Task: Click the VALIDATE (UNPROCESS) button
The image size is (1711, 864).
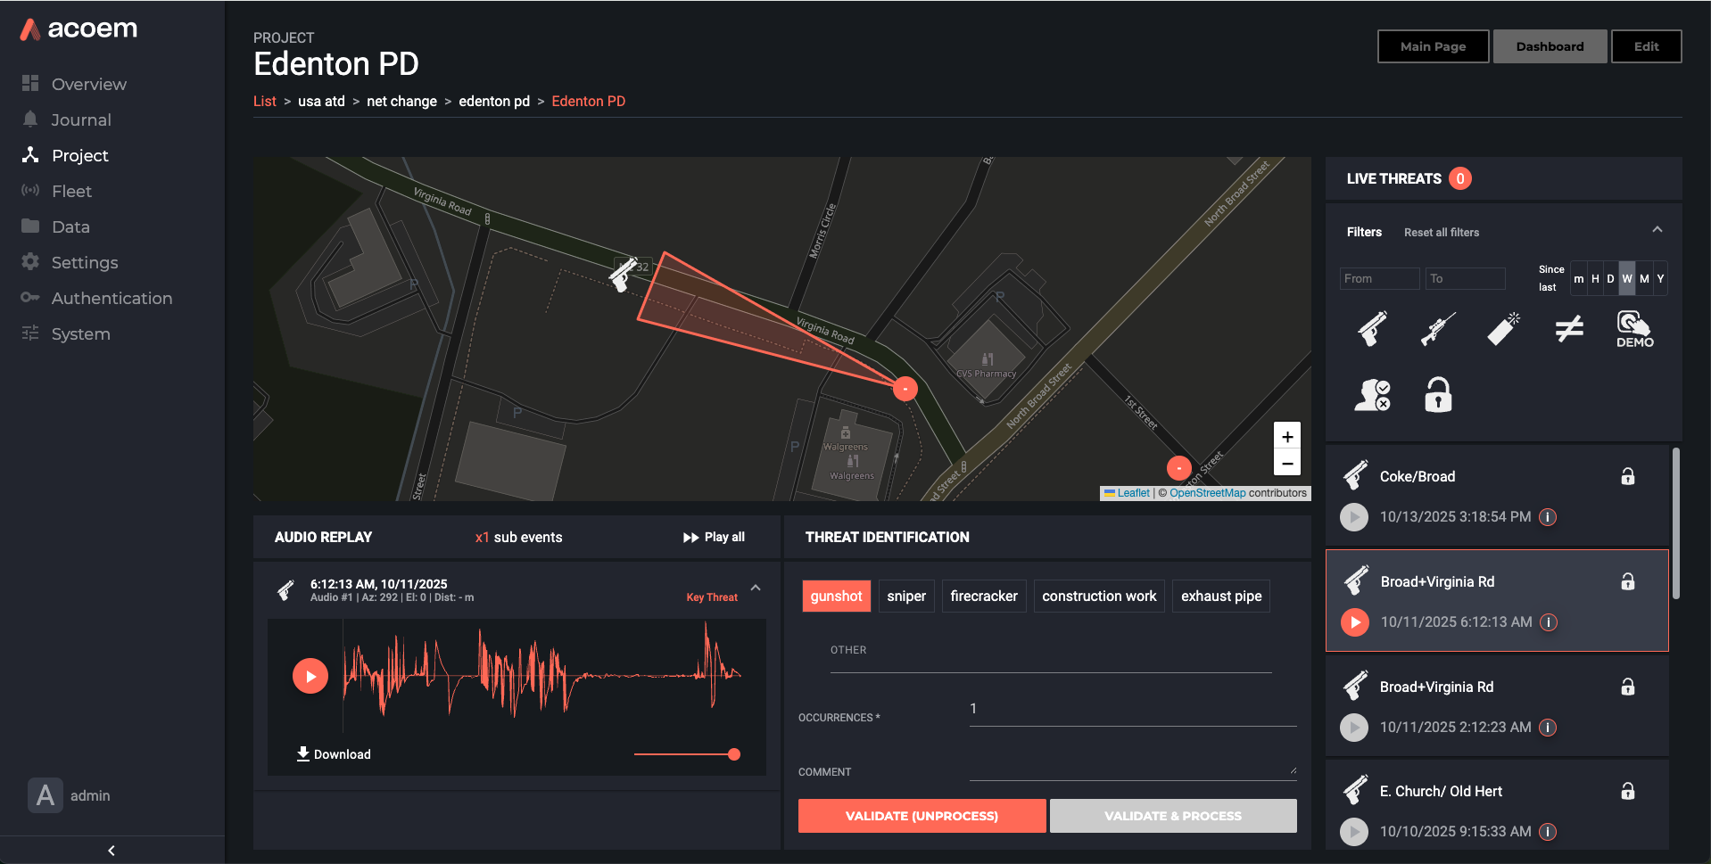Action: pyautogui.click(x=922, y=815)
